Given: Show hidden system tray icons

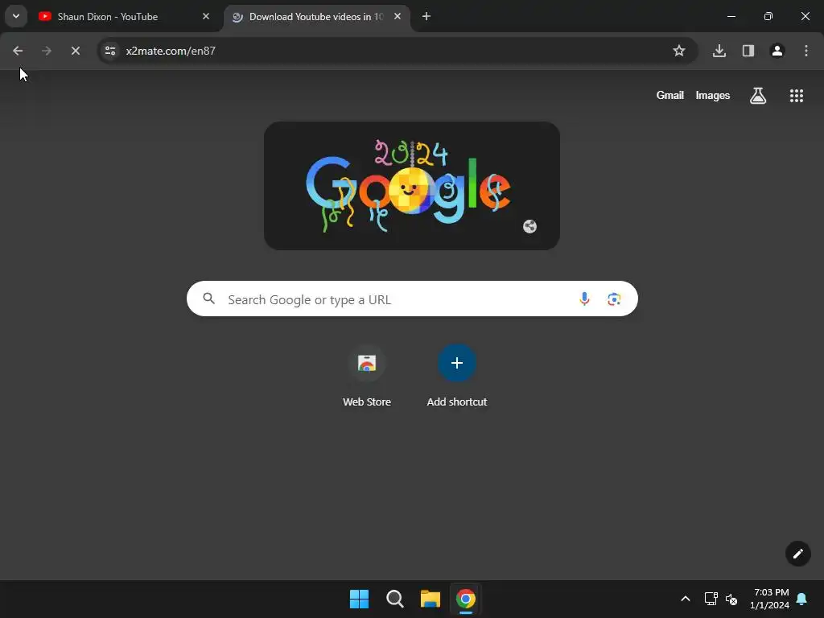Looking at the screenshot, I should click(686, 599).
